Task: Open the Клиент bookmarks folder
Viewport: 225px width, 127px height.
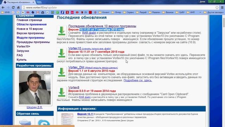Action: point(104,12)
